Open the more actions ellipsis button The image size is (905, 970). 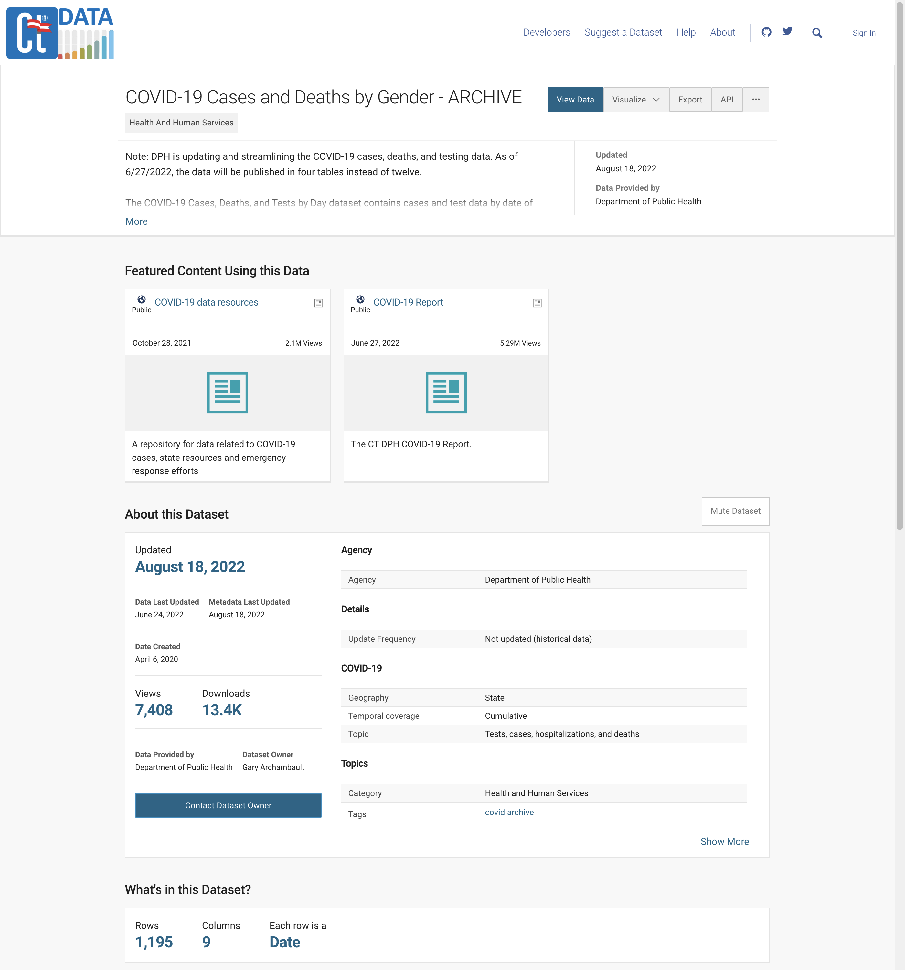point(755,100)
